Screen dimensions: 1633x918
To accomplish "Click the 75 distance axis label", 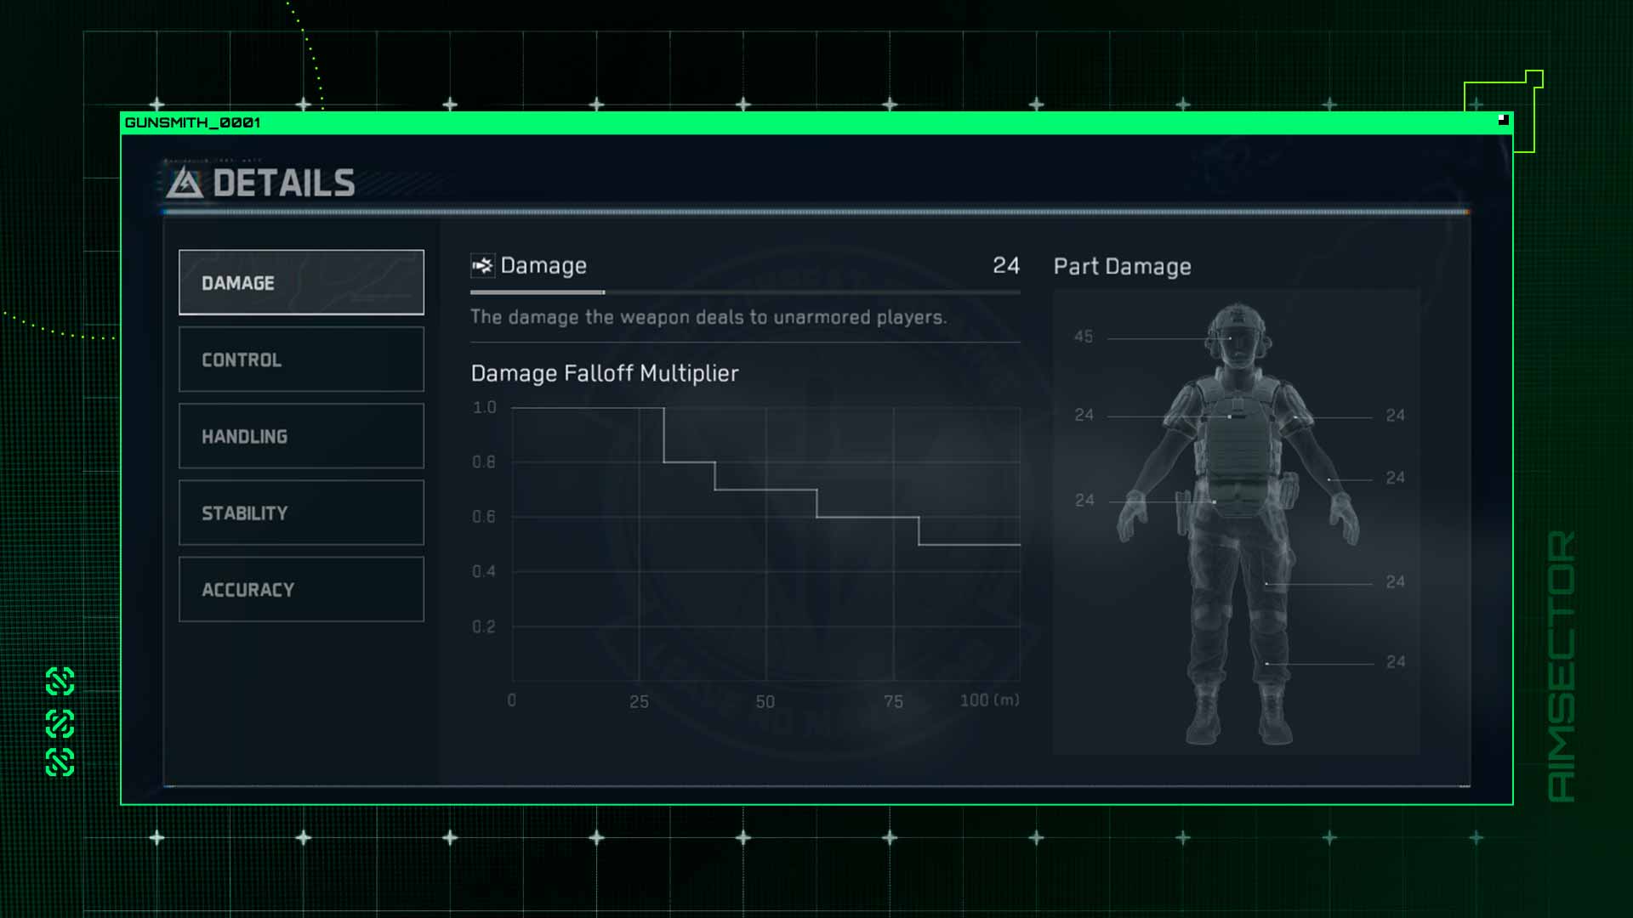I will (893, 702).
